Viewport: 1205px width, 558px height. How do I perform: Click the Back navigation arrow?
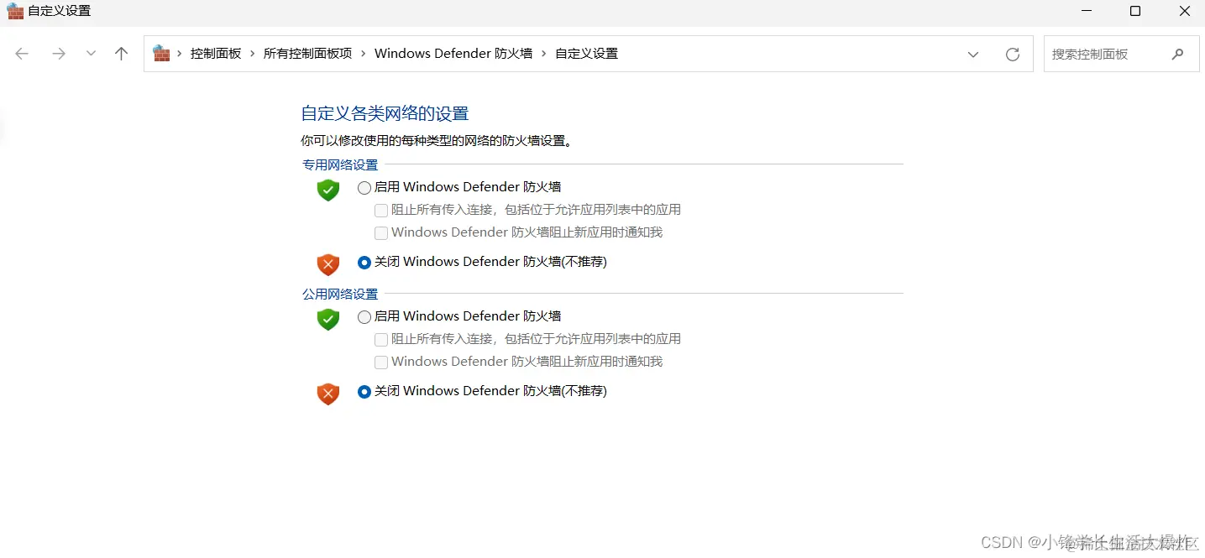(x=22, y=54)
